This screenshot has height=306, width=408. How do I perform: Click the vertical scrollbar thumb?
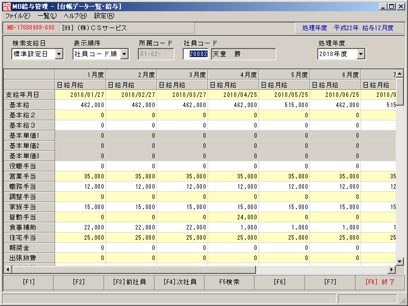[400, 91]
